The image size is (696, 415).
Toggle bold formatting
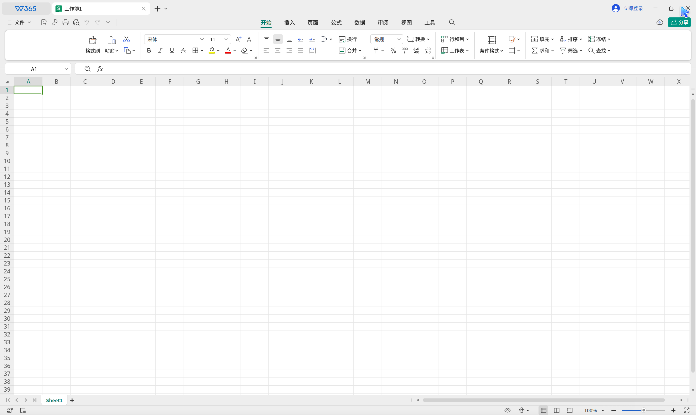tap(149, 51)
